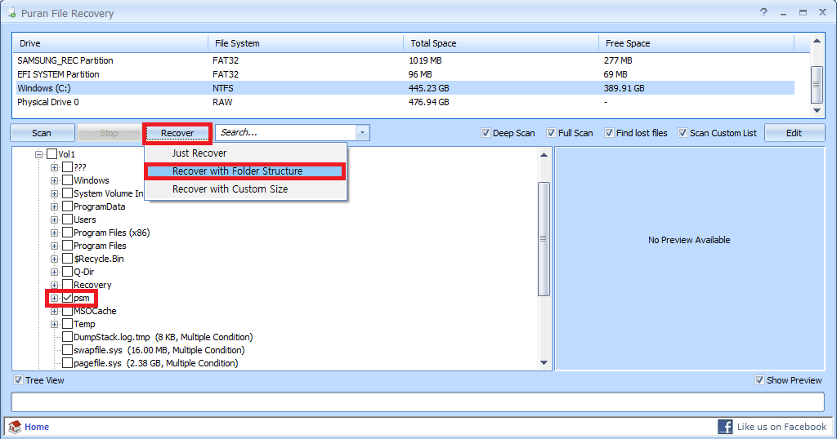
Task: Toggle Find lost files checkbox
Action: point(609,133)
